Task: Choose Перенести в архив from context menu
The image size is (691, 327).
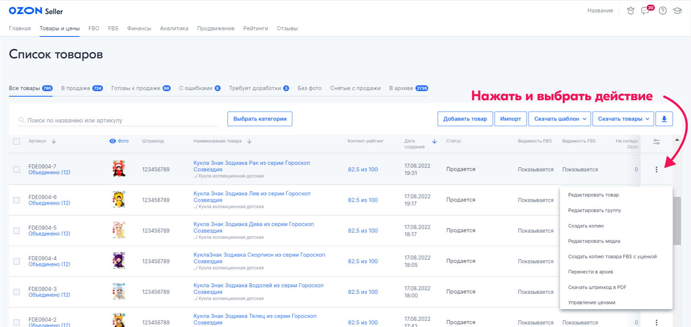Action: [590, 272]
